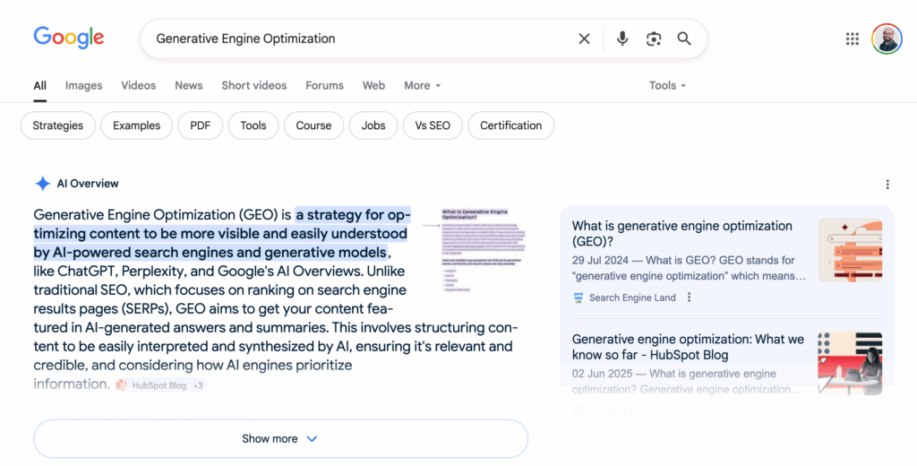The width and height of the screenshot is (917, 466).
Task: Click the AI Overview inline article image
Action: (475, 250)
